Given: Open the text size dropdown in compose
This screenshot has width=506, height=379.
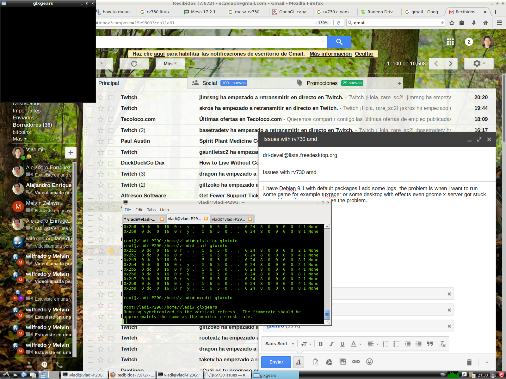Looking at the screenshot, I should tap(306, 344).
